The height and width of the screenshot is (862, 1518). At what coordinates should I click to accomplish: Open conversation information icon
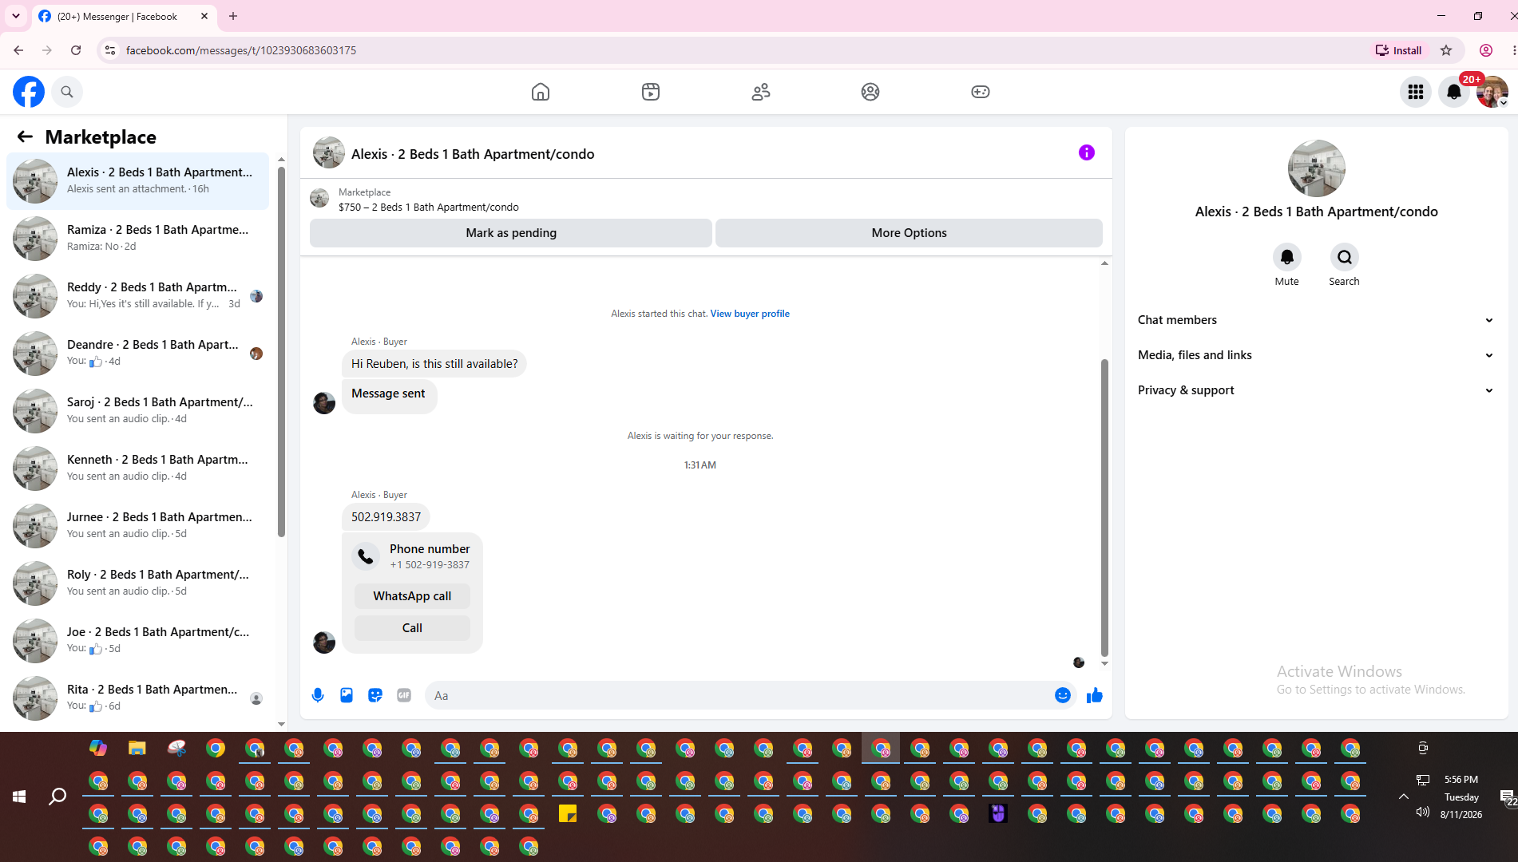pos(1087,152)
